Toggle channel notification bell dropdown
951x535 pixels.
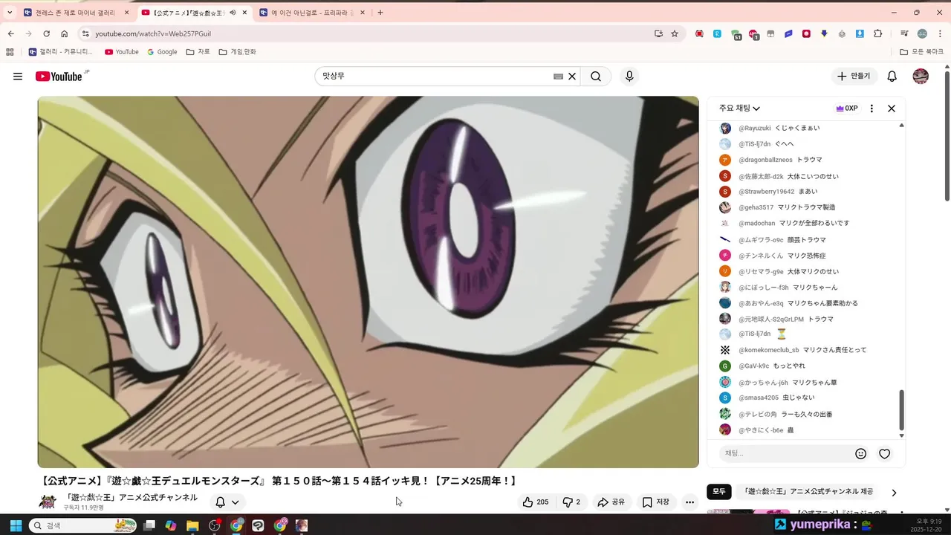pos(227,502)
